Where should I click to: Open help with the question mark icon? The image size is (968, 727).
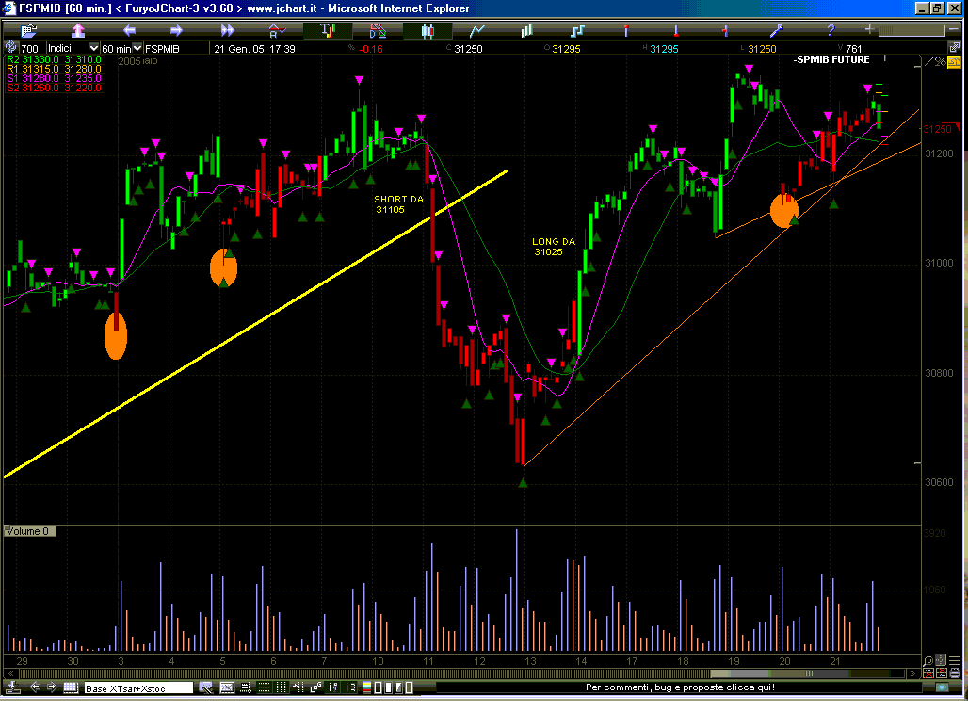coord(830,30)
